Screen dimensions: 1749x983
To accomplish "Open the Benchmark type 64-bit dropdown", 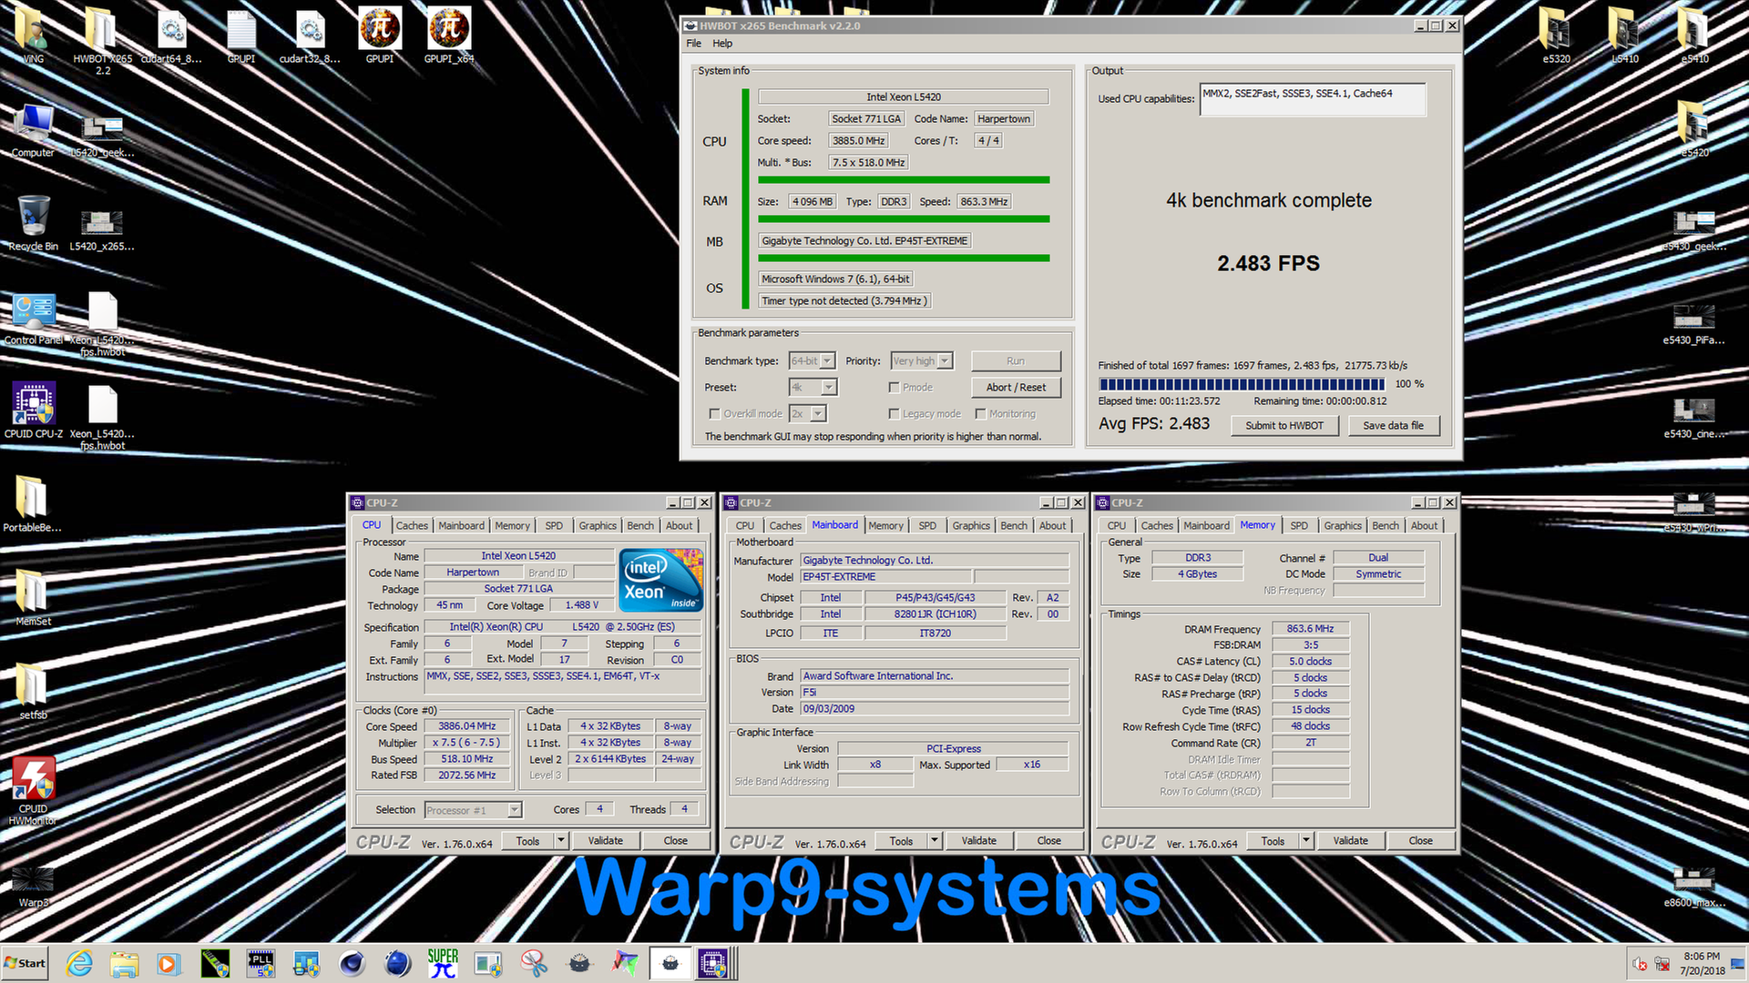I will coord(827,361).
